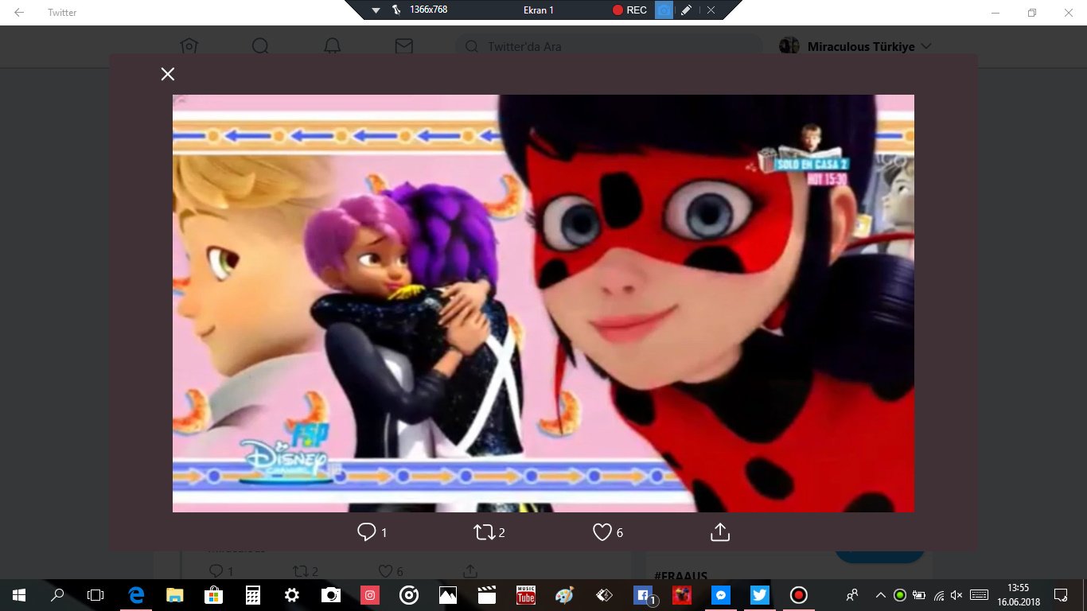Open Messenger from the taskbar
This screenshot has width=1087, height=611.
tap(721, 595)
